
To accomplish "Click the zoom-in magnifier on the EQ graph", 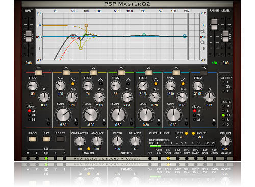I will 202,31.
